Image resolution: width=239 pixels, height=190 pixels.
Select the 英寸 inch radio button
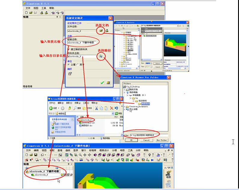point(77,65)
